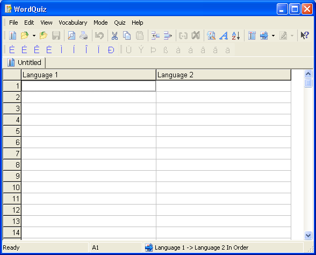This screenshot has width=316, height=255.
Task: Click the Copy icon in toolbar
Action: point(127,35)
